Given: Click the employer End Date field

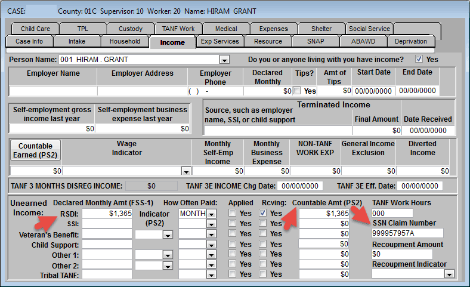Looking at the screenshot, I should [418, 91].
